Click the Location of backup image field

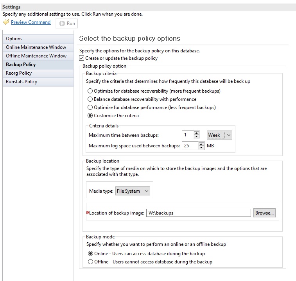(198, 213)
